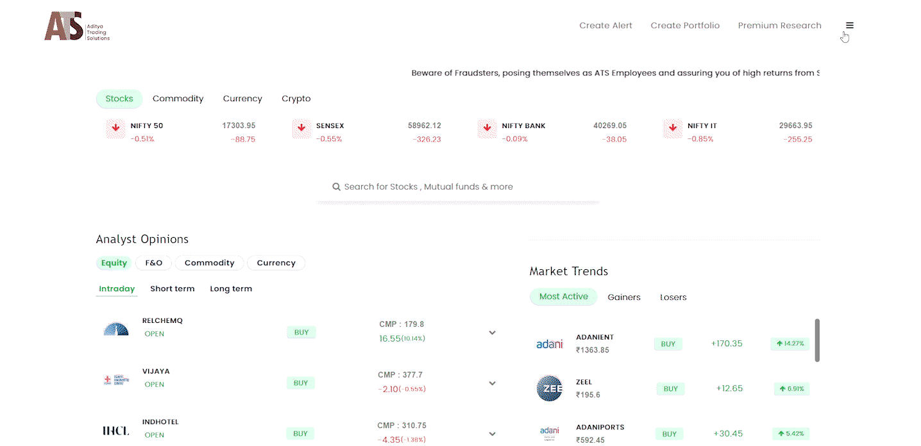921x446 pixels.
Task: Click the RELCHEMQ company logo
Action: point(116,329)
